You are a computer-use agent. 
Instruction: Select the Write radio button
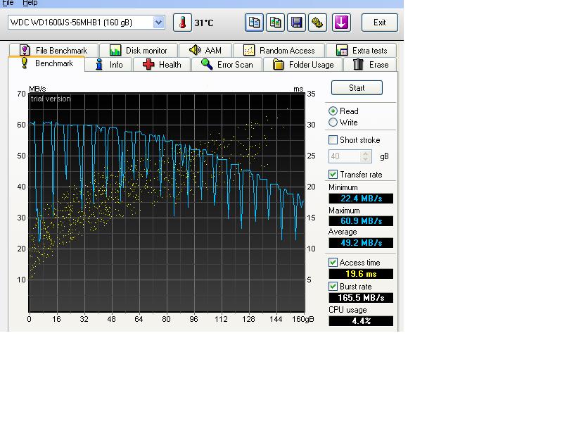coord(333,123)
